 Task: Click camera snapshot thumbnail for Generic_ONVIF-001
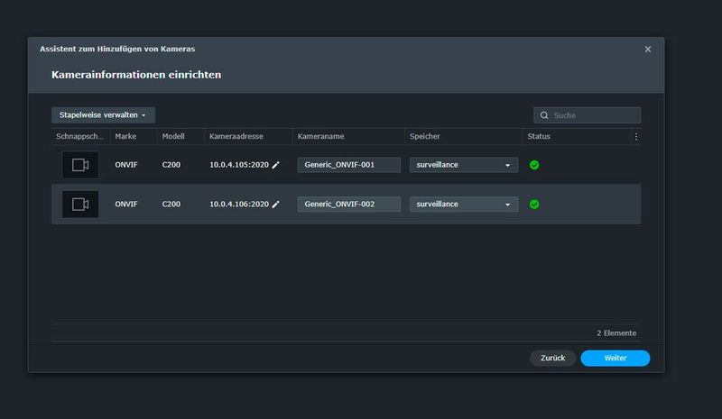point(80,165)
